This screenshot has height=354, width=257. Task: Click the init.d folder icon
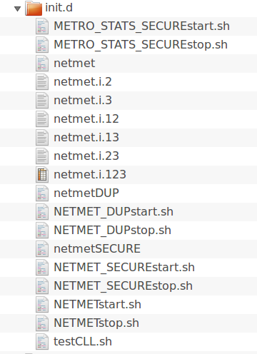(x=34, y=9)
